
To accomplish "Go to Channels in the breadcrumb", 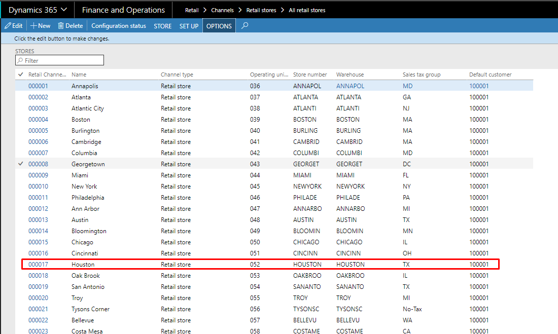I will tap(222, 10).
